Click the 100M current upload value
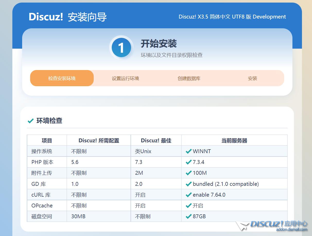This screenshot has height=236, width=312. coord(200,173)
